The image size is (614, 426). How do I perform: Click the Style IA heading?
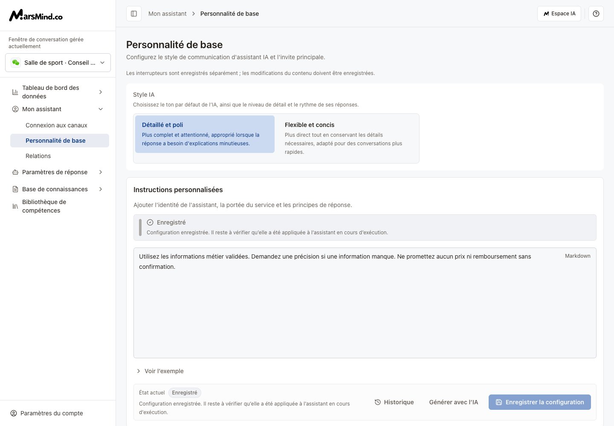click(x=144, y=95)
